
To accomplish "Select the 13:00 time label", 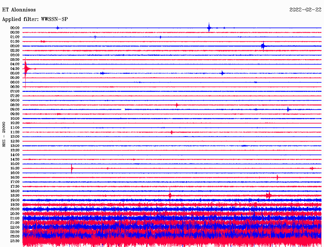I will pyautogui.click(x=15, y=146).
